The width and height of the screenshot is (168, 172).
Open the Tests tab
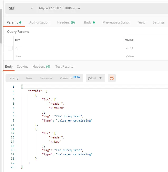tap(141, 22)
